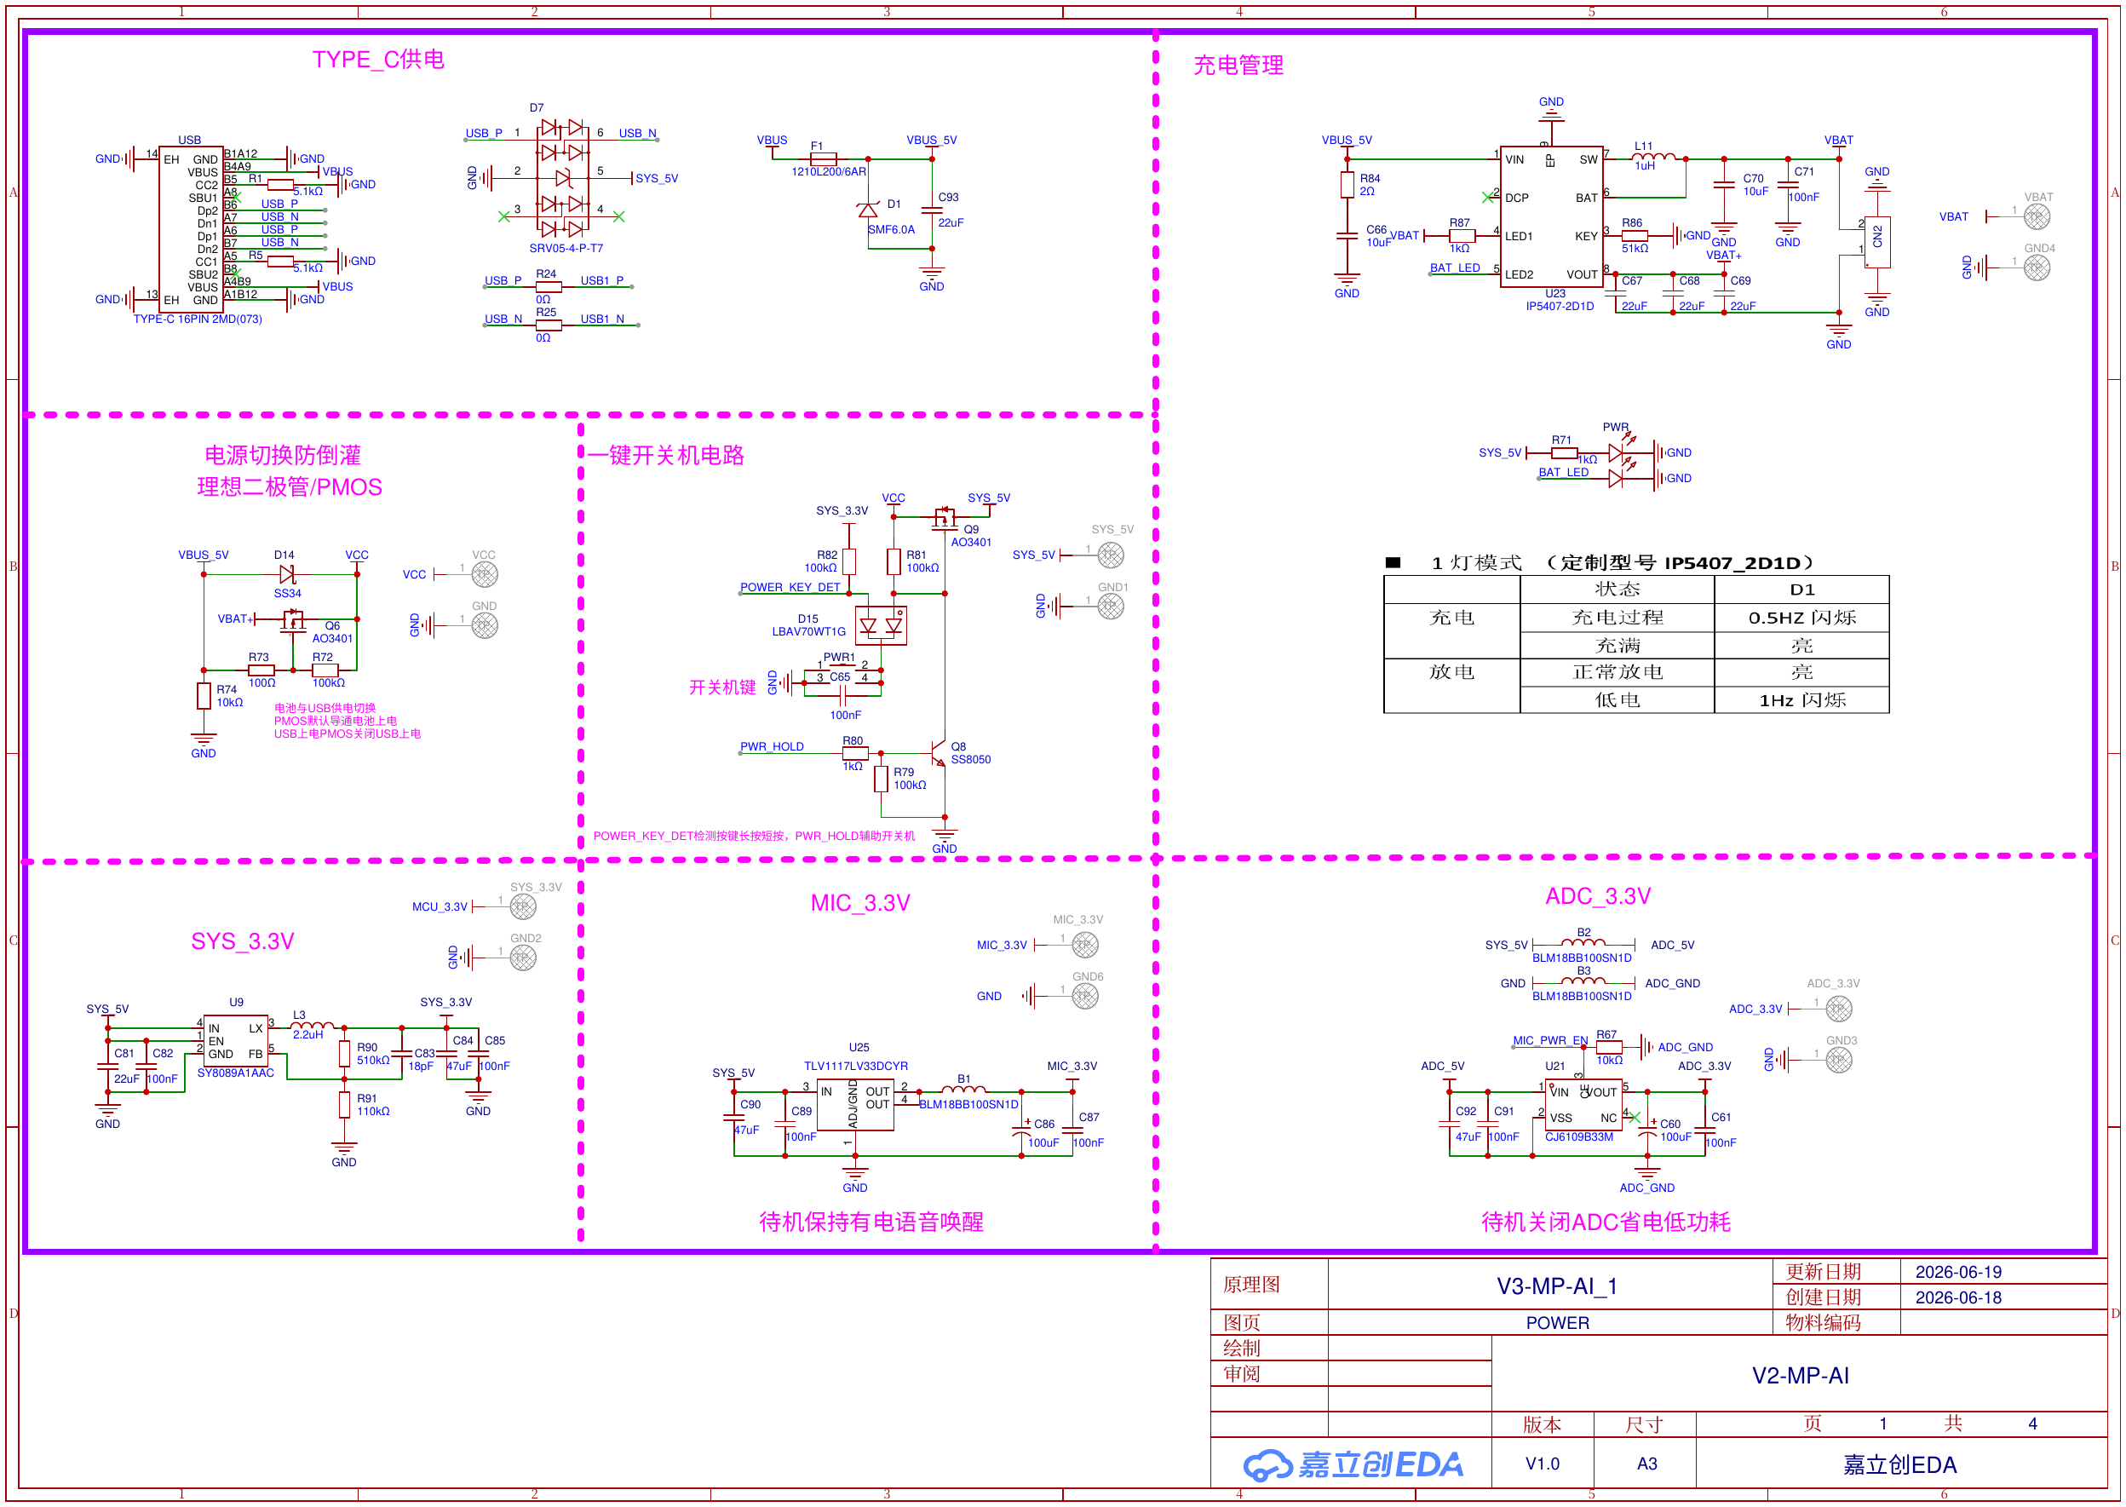
Task: Click the R74 10kΩ resistor symbol
Action: point(203,696)
